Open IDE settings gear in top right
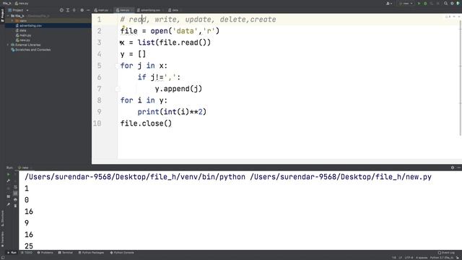462x260 pixels. coord(452,4)
